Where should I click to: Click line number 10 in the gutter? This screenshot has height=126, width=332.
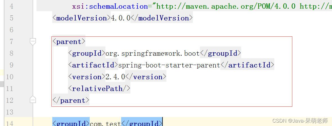pyautogui.click(x=10, y=77)
